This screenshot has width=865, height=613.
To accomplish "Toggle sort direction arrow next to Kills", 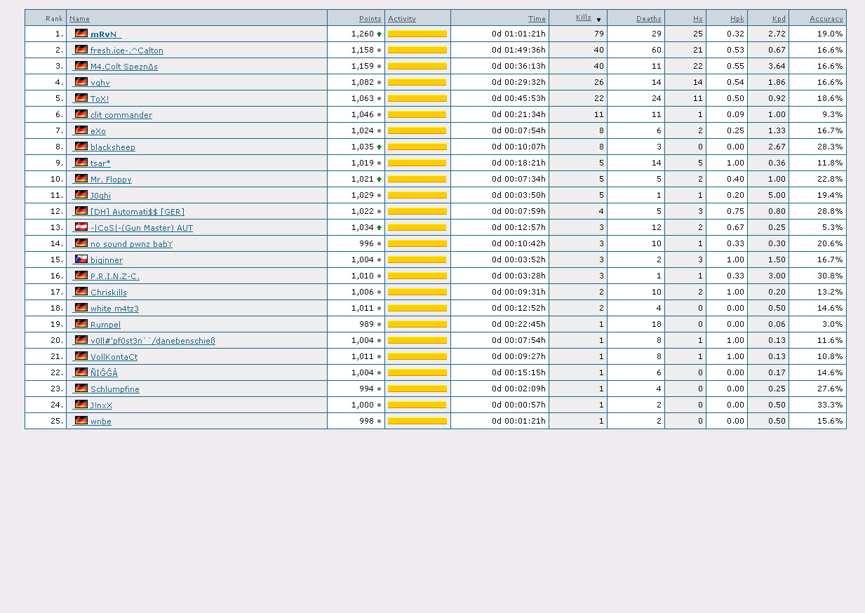I will (x=598, y=20).
